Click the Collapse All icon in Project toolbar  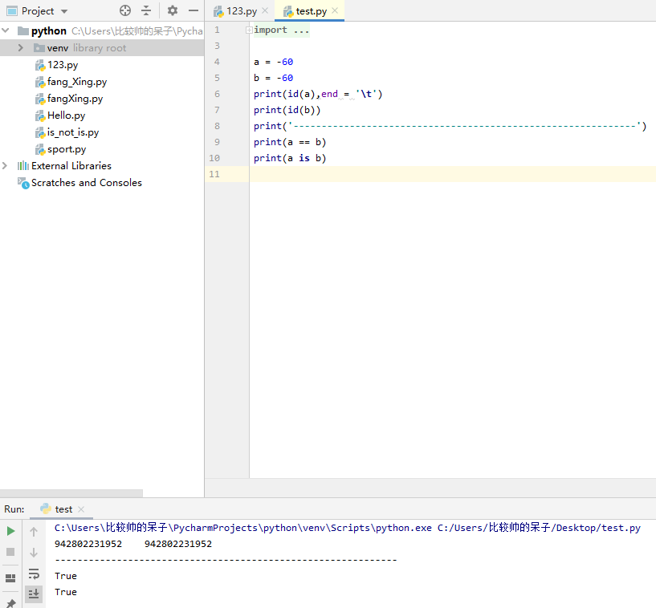point(146,10)
